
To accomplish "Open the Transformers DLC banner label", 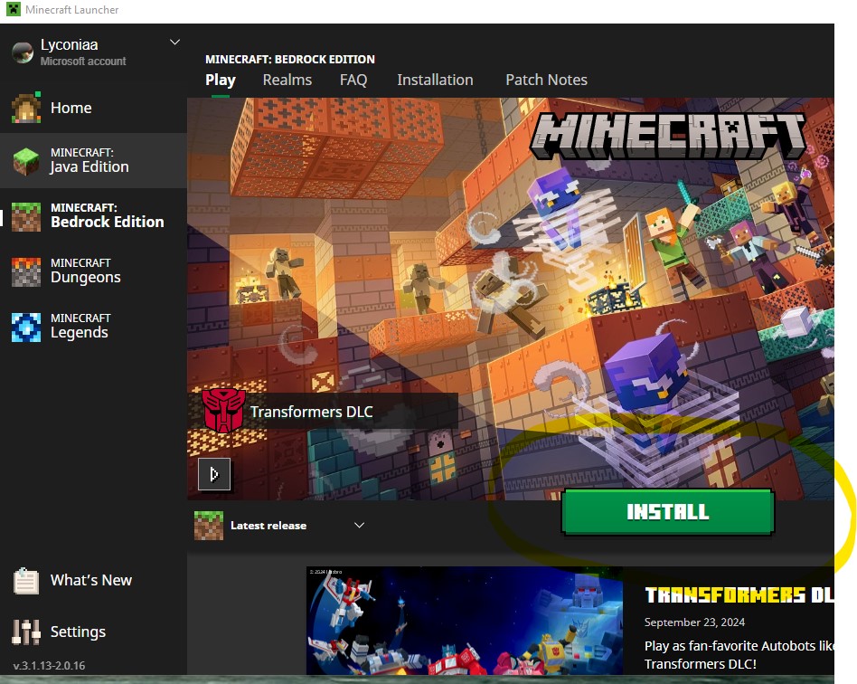I will (x=312, y=412).
